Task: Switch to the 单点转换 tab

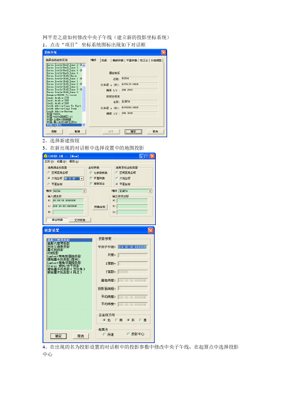Action: [57, 220]
